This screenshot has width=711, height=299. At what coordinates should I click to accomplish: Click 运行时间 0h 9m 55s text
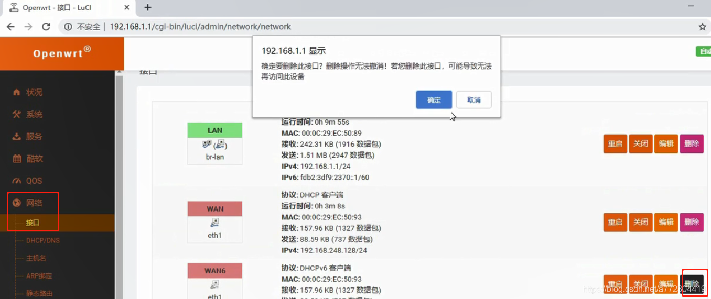[315, 122]
